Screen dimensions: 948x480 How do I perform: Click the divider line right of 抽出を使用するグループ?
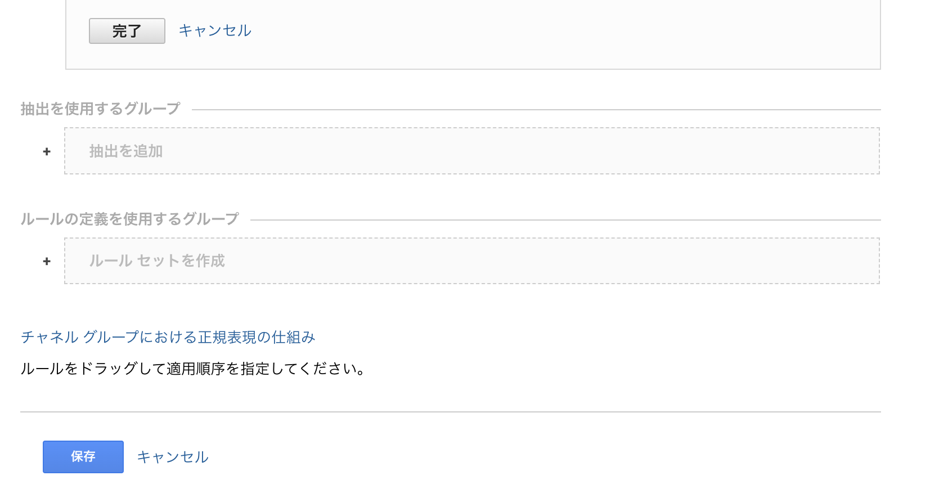click(536, 110)
